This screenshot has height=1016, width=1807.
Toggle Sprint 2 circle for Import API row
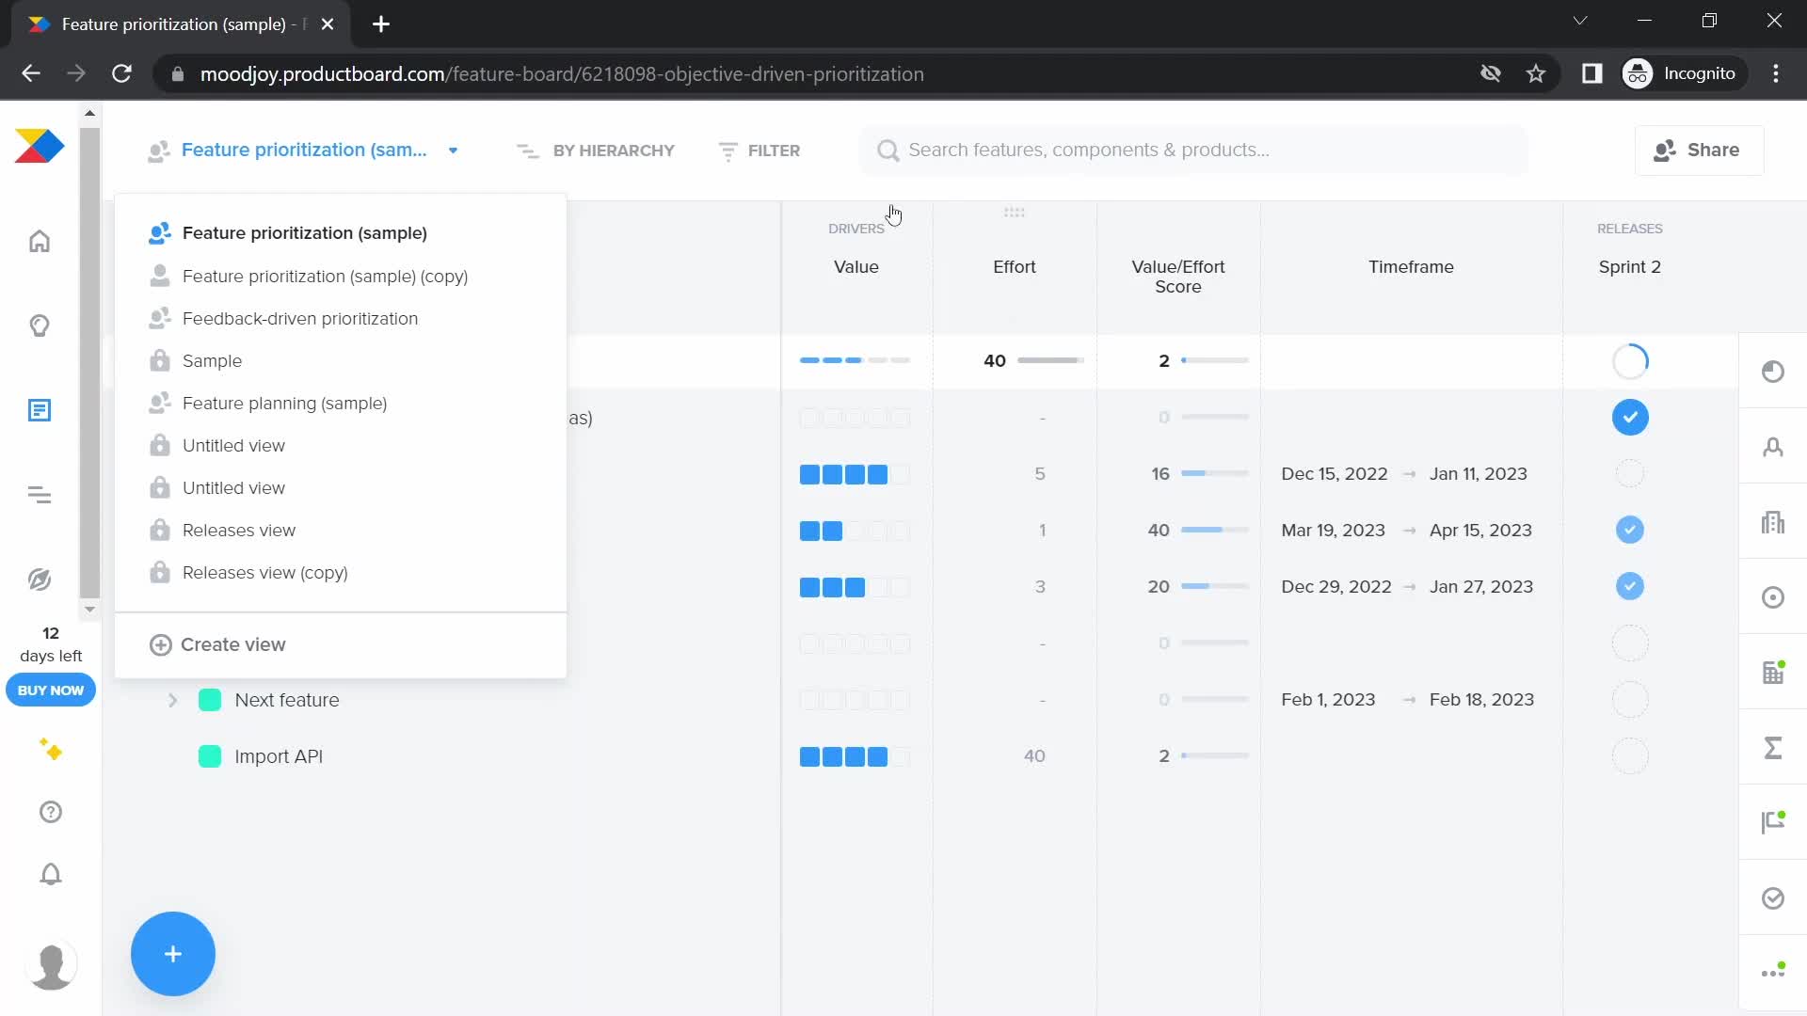pos(1630,755)
